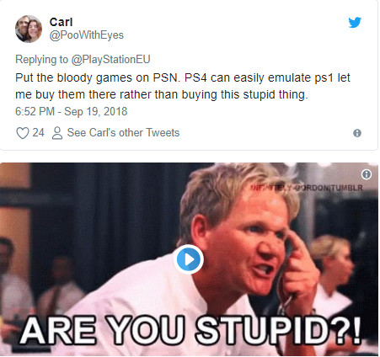Click the Twitter bird logo
380x357 pixels.
(355, 23)
